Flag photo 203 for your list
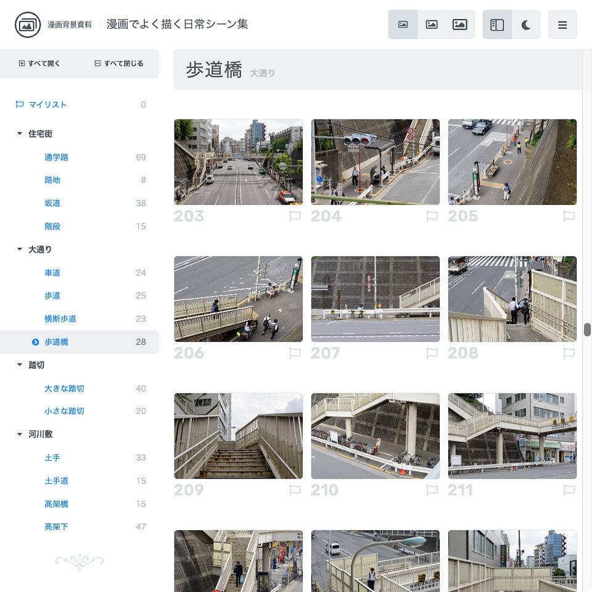The image size is (592, 592). (x=294, y=216)
